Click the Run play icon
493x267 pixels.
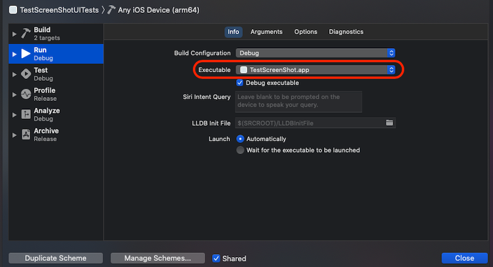[x=26, y=54]
